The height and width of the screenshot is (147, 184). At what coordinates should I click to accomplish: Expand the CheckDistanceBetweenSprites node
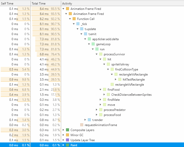(104, 95)
